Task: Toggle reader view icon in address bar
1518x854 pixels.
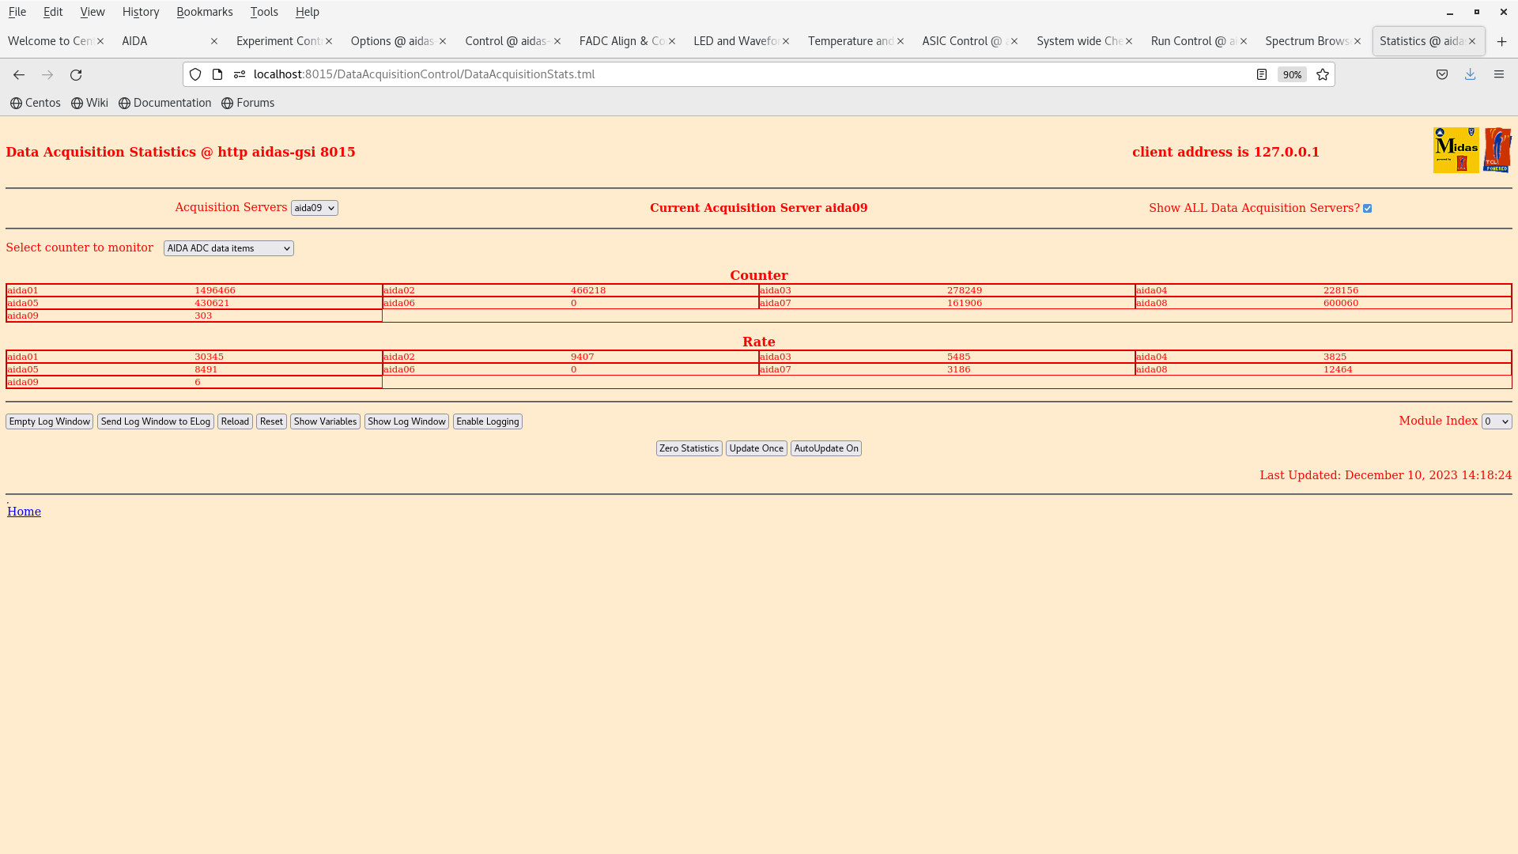Action: [x=1262, y=74]
